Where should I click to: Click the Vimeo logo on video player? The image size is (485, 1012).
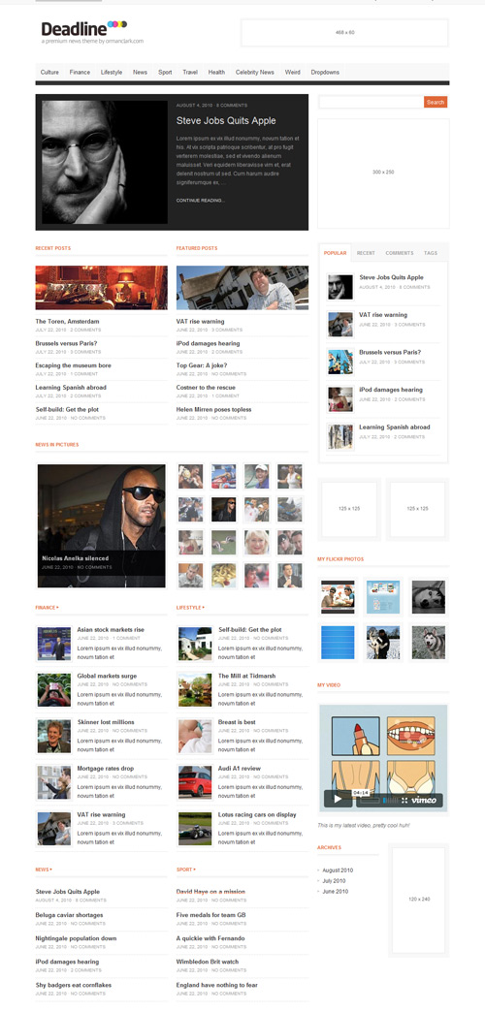(x=424, y=801)
